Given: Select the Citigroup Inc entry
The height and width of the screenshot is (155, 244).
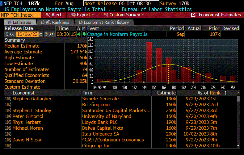Looking at the screenshot, I should [x=96, y=146].
